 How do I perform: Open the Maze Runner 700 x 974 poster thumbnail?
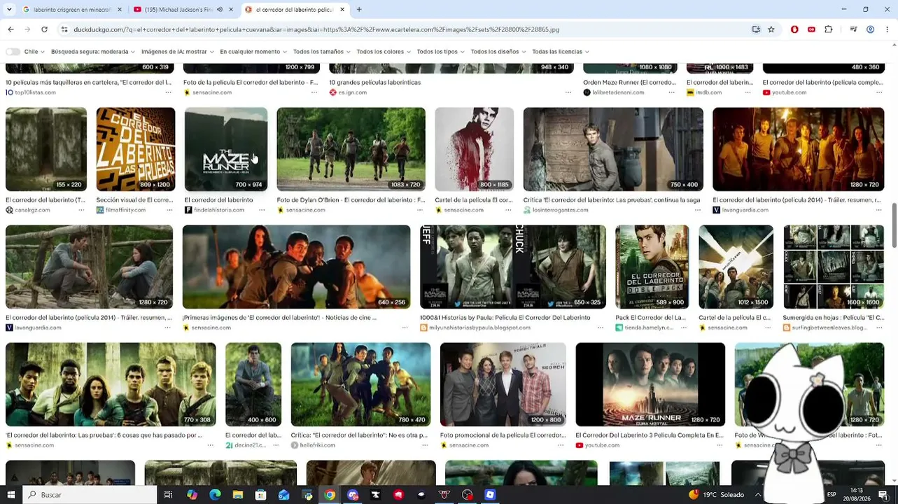click(x=226, y=149)
